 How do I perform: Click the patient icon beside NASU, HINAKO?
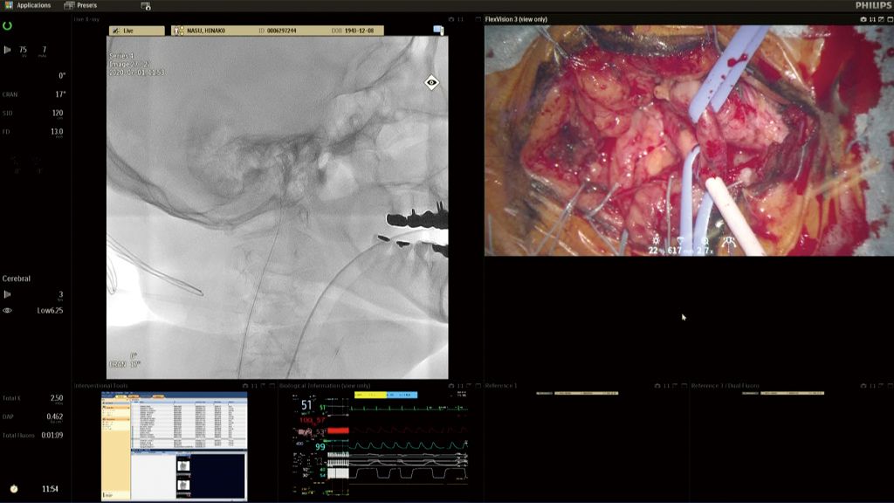pos(178,31)
